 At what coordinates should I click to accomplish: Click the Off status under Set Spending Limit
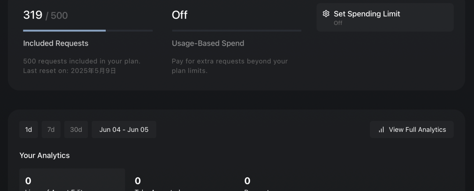pyautogui.click(x=338, y=23)
